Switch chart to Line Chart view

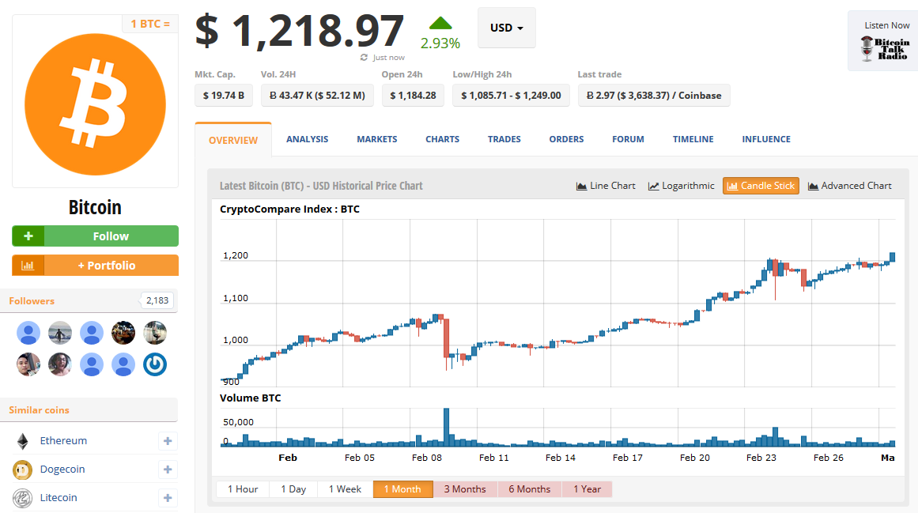[606, 186]
